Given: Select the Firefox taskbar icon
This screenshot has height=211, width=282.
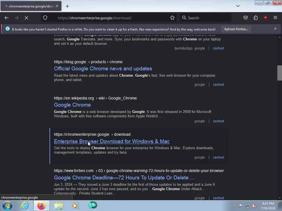Looking at the screenshot, I should (x=41, y=206).
